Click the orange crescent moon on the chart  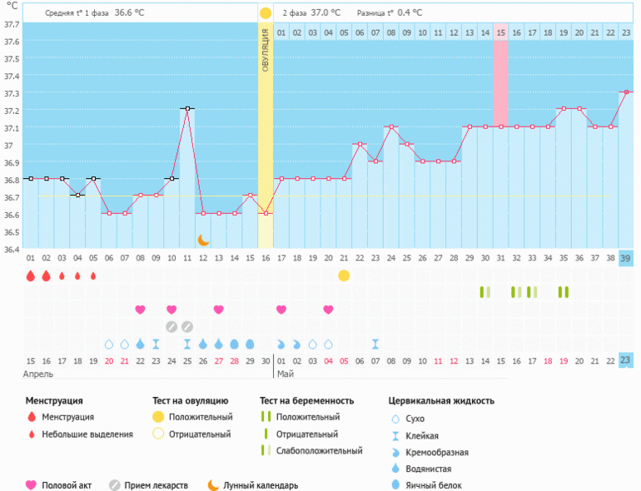click(203, 240)
